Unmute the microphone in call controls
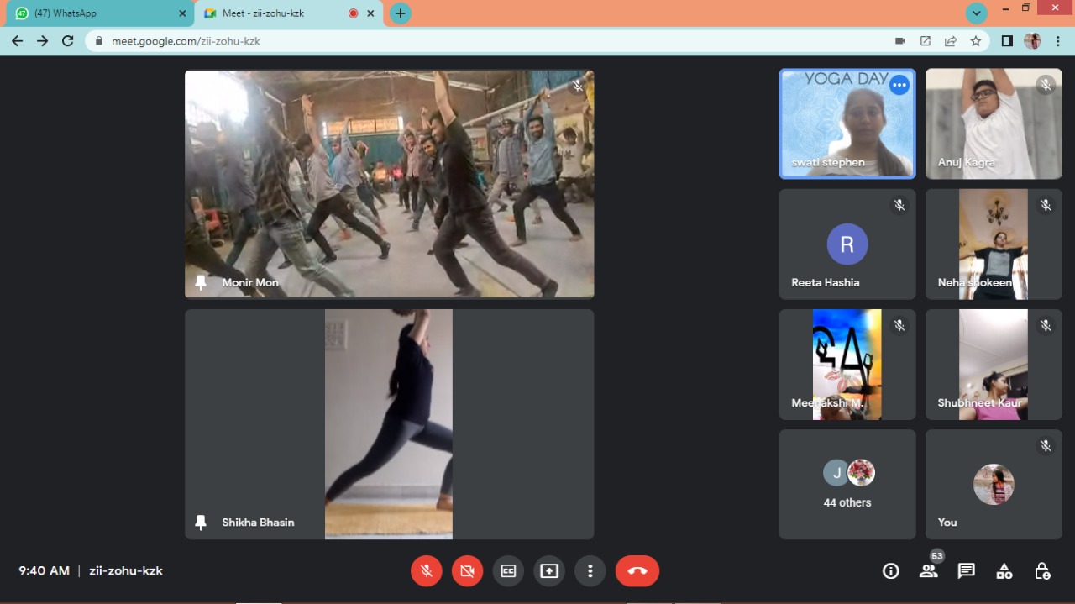 (x=427, y=571)
